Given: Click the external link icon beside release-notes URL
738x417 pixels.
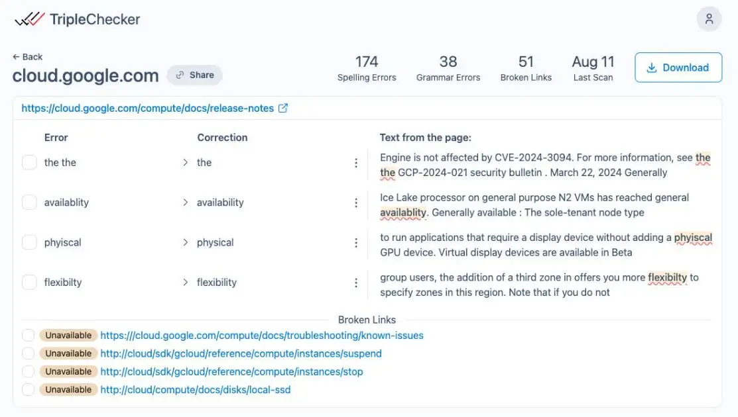Looking at the screenshot, I should [283, 108].
